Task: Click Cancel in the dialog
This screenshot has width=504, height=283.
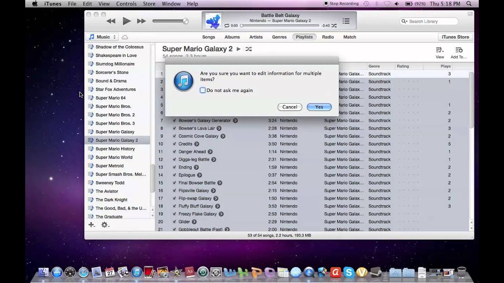Action: click(x=290, y=107)
